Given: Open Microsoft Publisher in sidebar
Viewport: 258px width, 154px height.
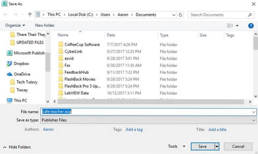Looking at the screenshot, I should (x=29, y=53).
